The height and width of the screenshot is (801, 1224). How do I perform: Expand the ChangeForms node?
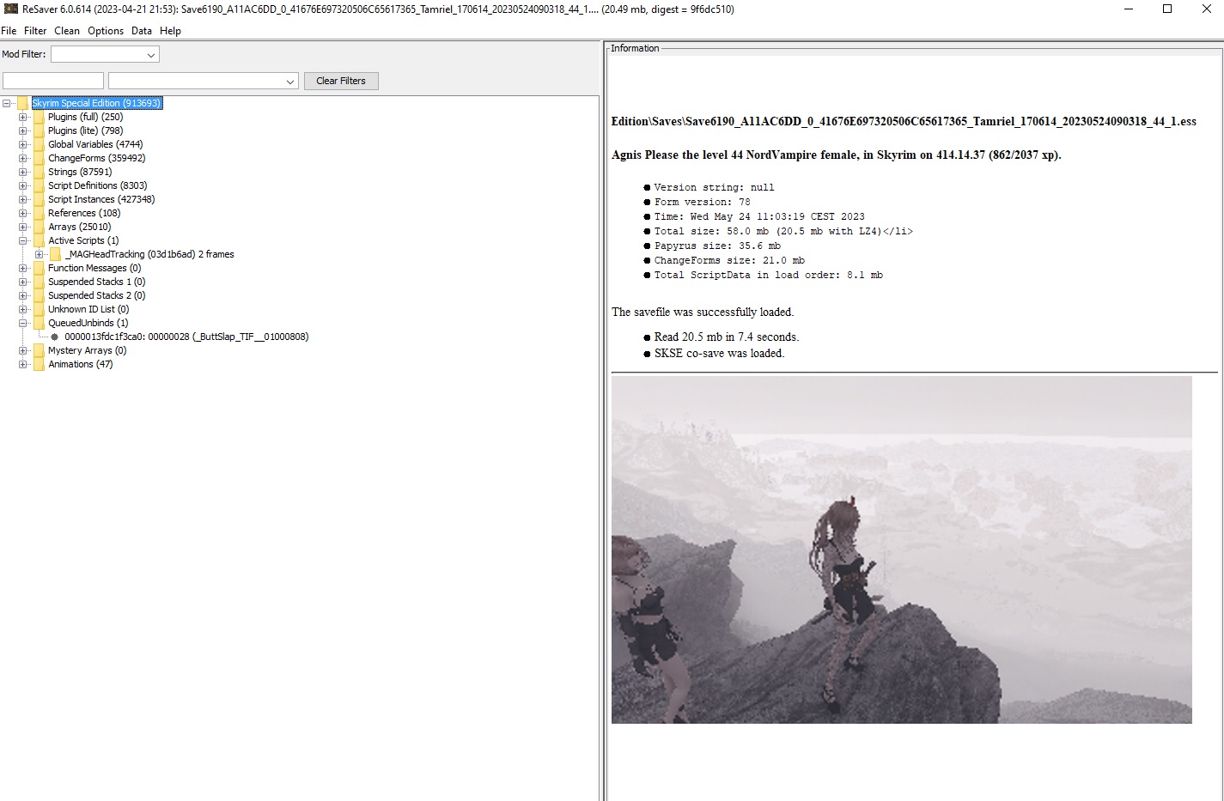click(23, 158)
